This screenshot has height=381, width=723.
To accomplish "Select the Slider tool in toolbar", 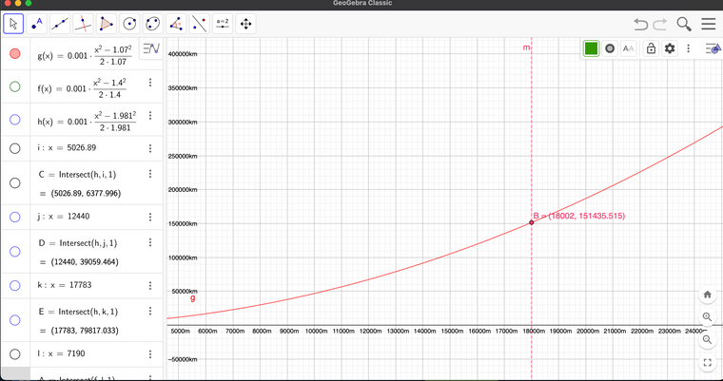I will [x=223, y=23].
